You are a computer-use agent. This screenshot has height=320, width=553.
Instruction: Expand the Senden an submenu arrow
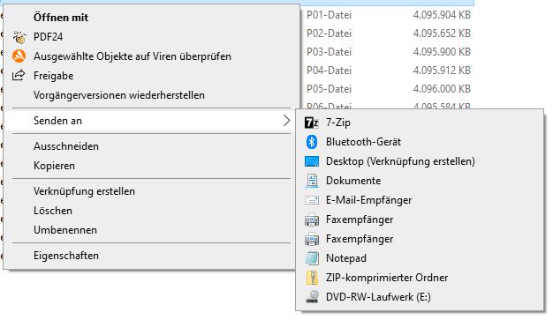click(x=287, y=121)
